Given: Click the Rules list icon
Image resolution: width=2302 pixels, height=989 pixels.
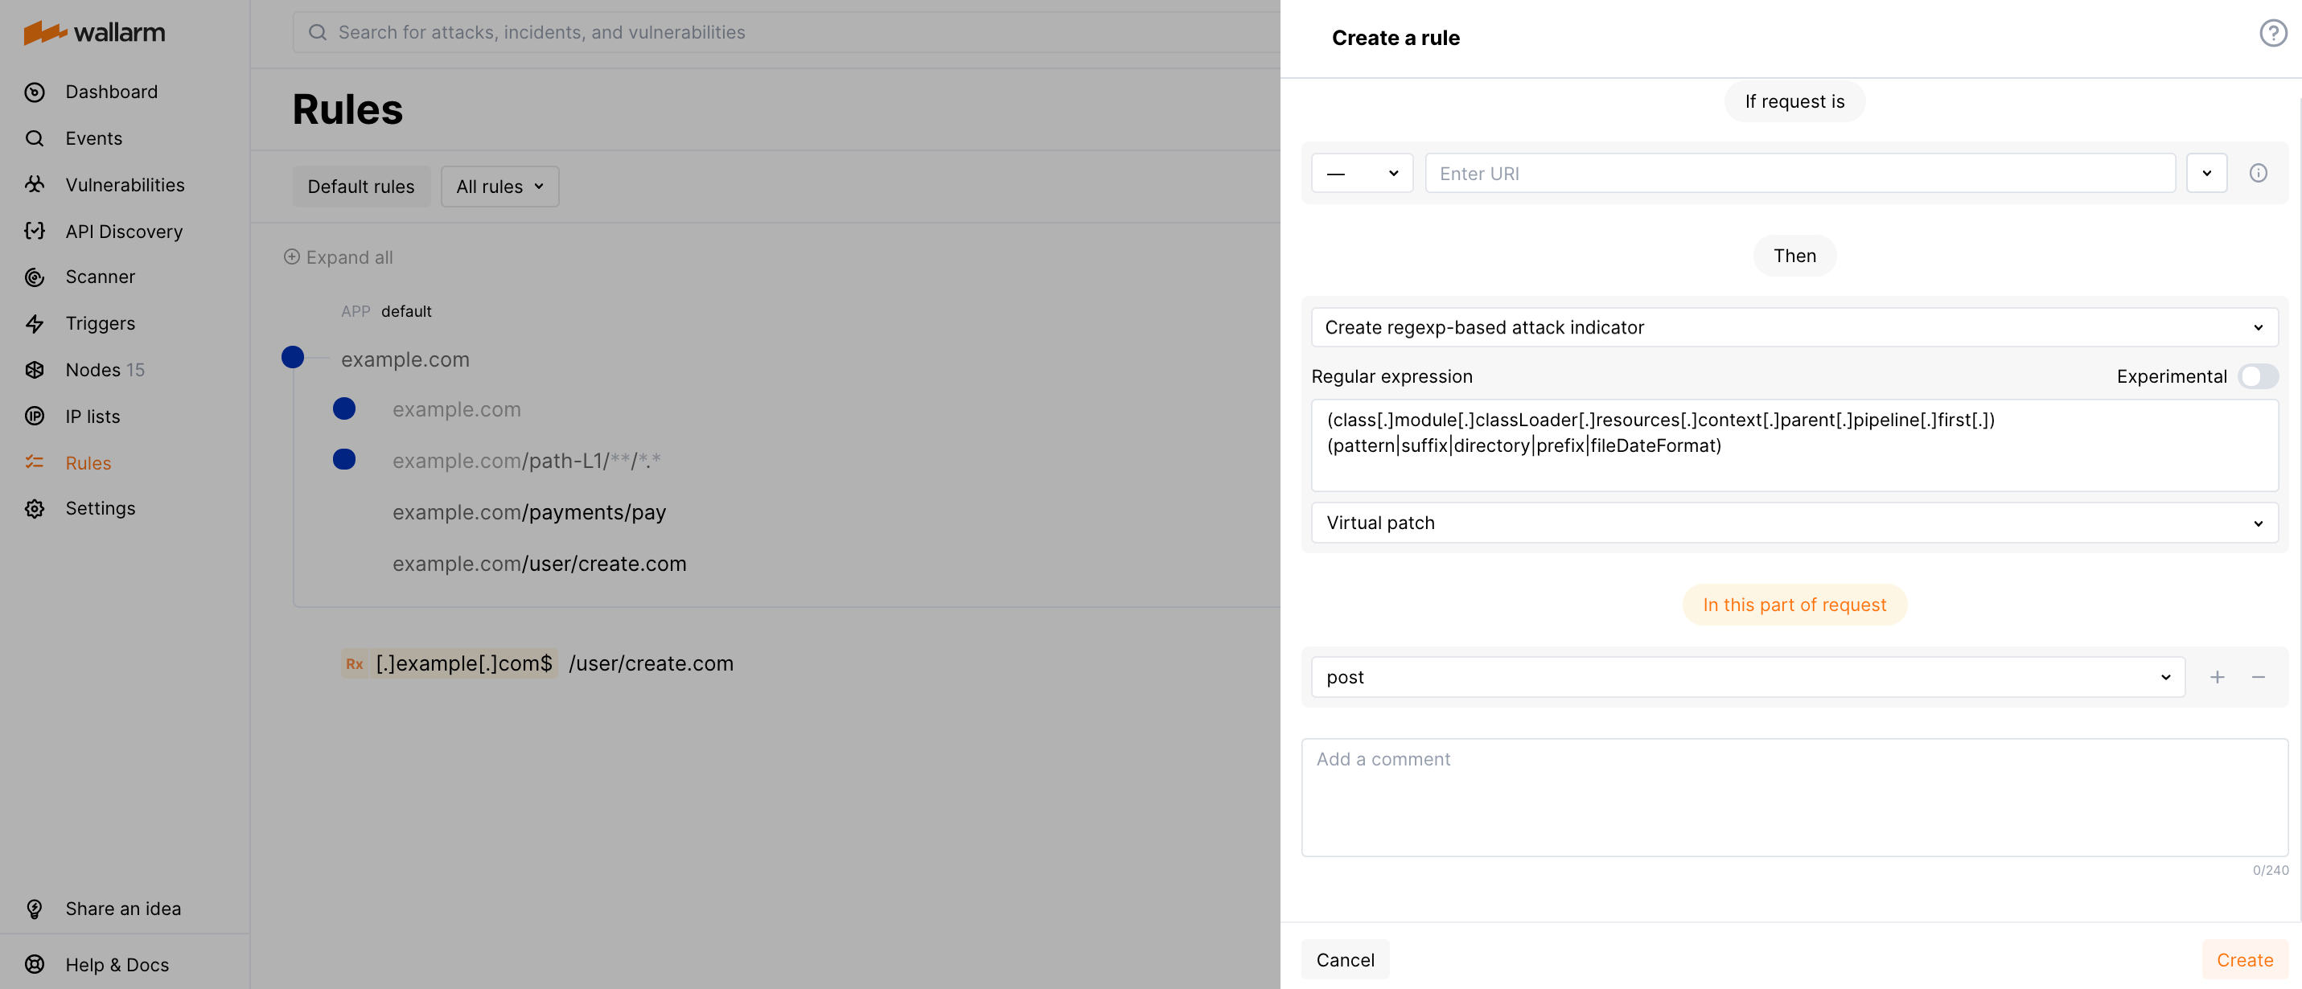Looking at the screenshot, I should tap(35, 463).
